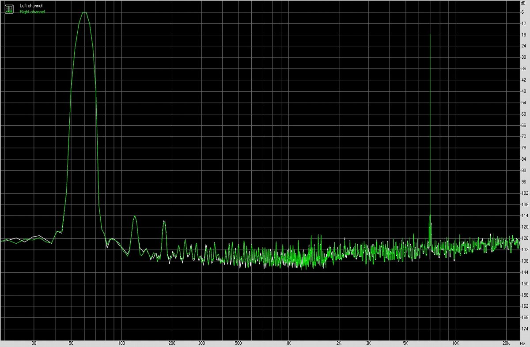Click the "100" frequency axis label
The height and width of the screenshot is (347, 530).
tap(121, 343)
